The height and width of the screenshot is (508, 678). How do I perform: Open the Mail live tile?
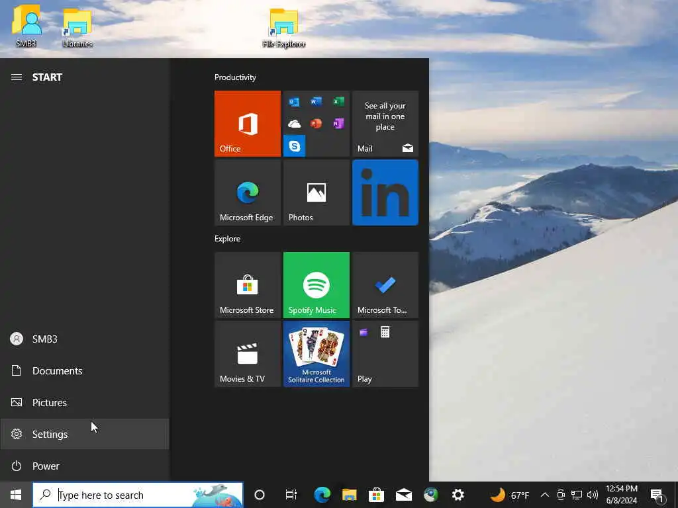(385, 124)
